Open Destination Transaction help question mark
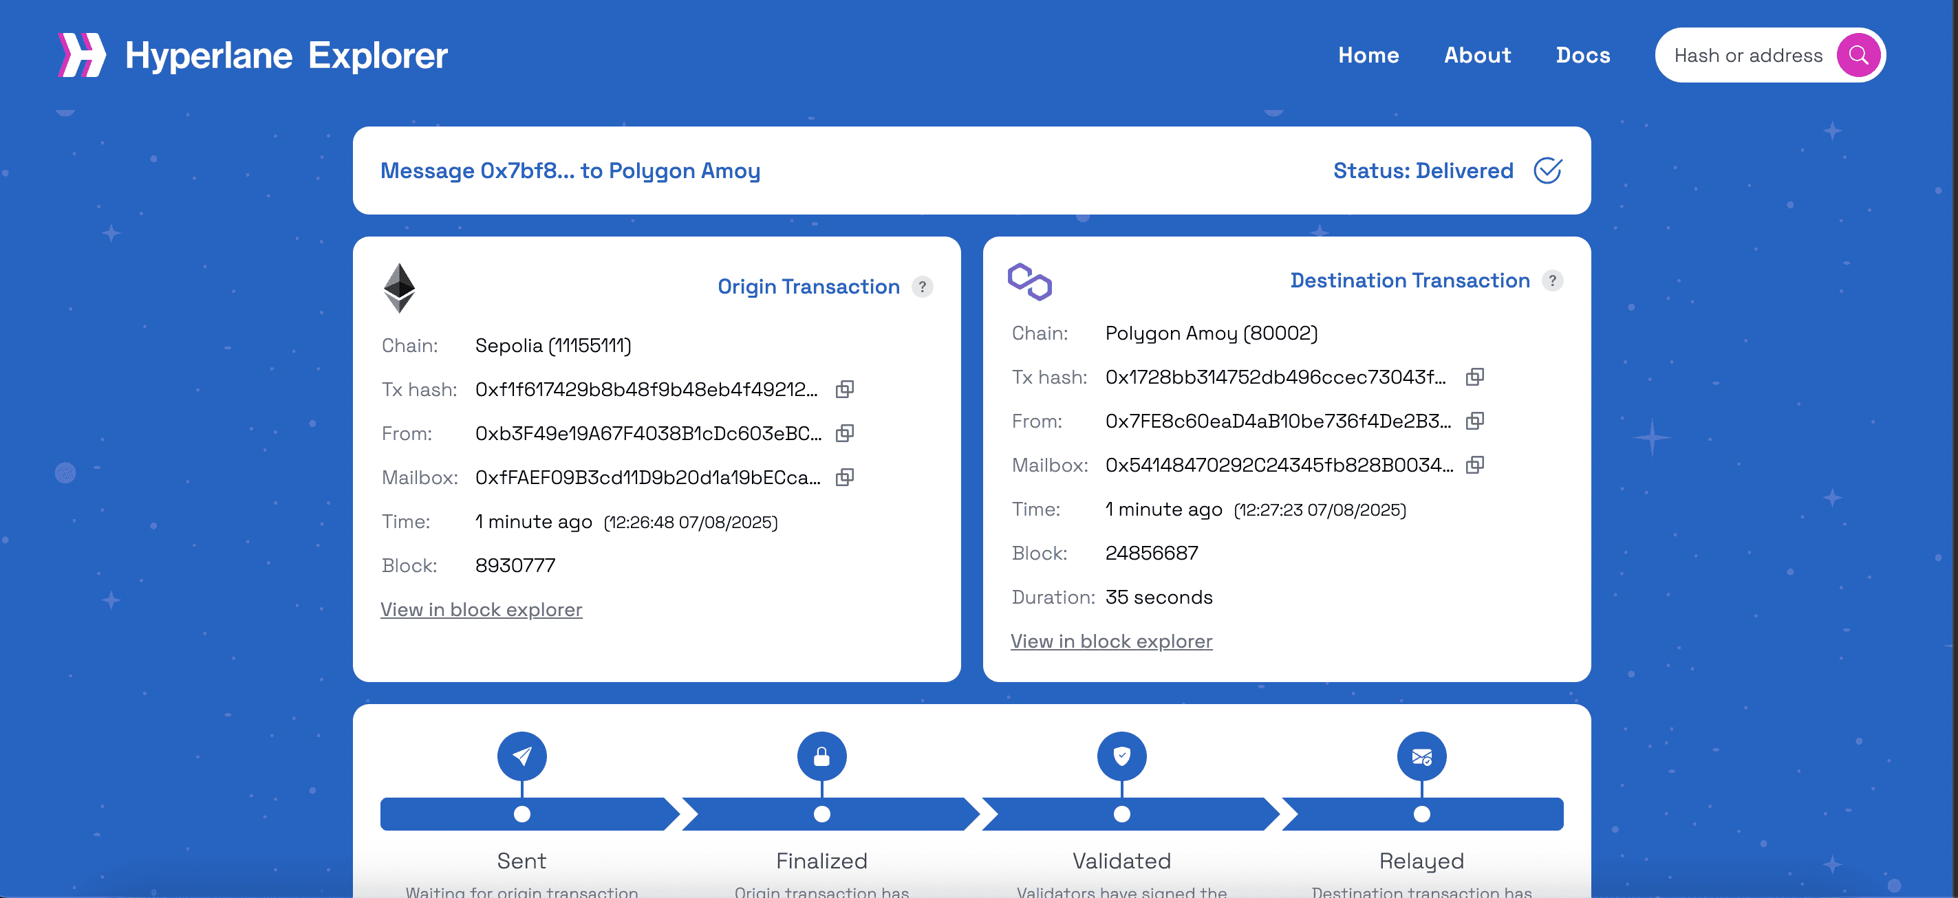The image size is (1958, 898). pyautogui.click(x=1552, y=281)
